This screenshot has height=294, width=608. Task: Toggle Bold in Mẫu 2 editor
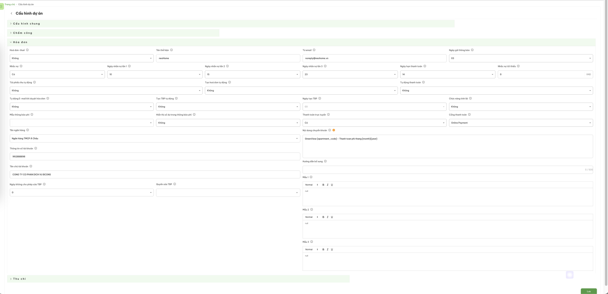pyautogui.click(x=323, y=217)
